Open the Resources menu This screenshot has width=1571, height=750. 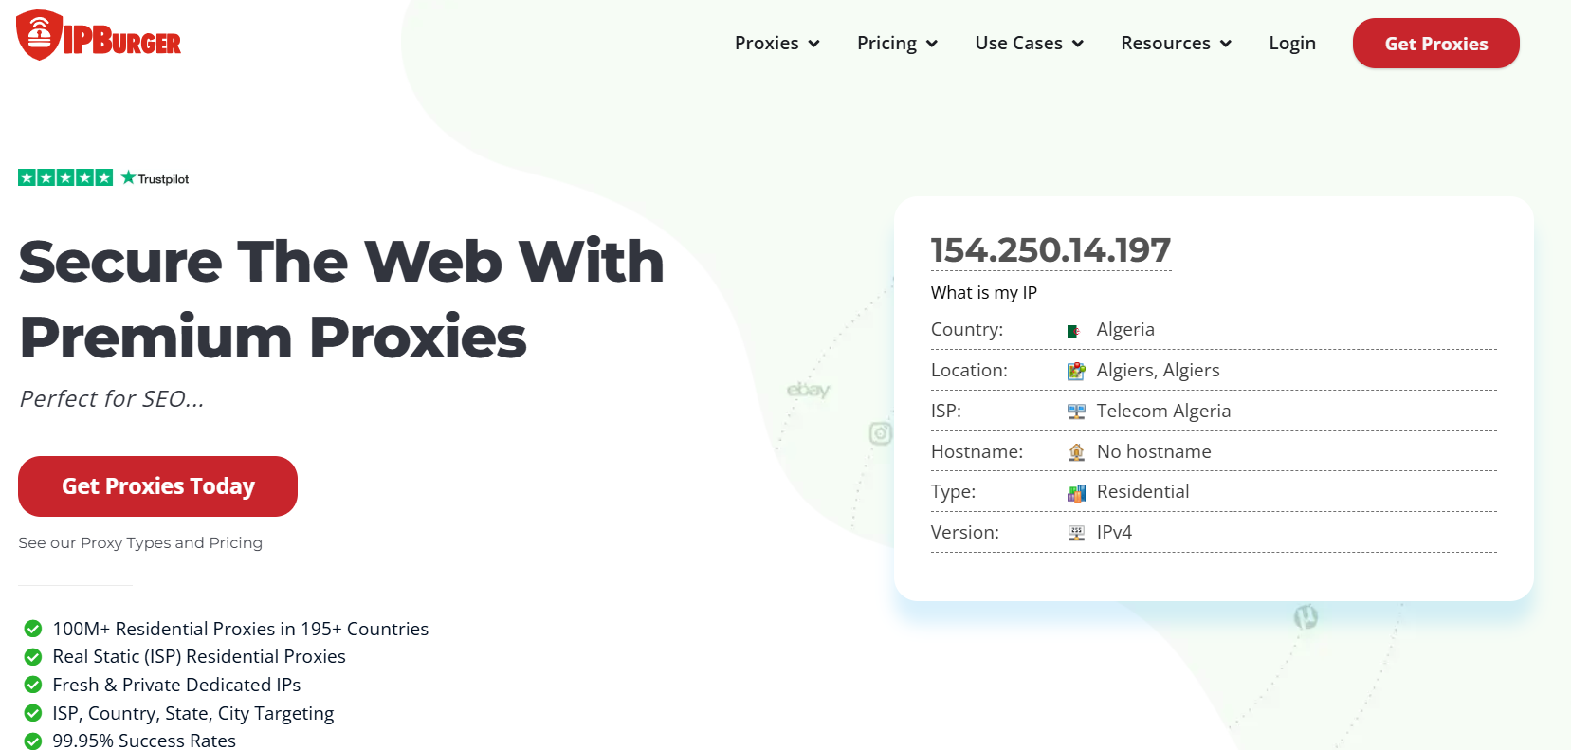(x=1176, y=44)
